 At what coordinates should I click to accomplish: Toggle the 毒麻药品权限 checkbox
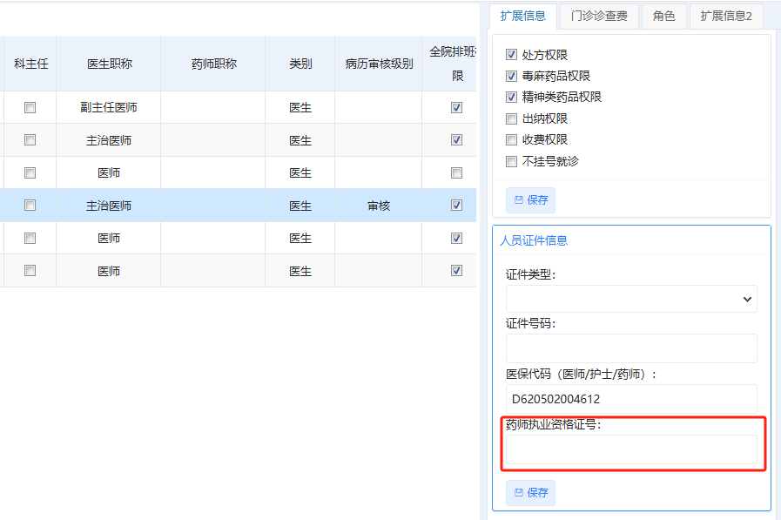pos(511,76)
